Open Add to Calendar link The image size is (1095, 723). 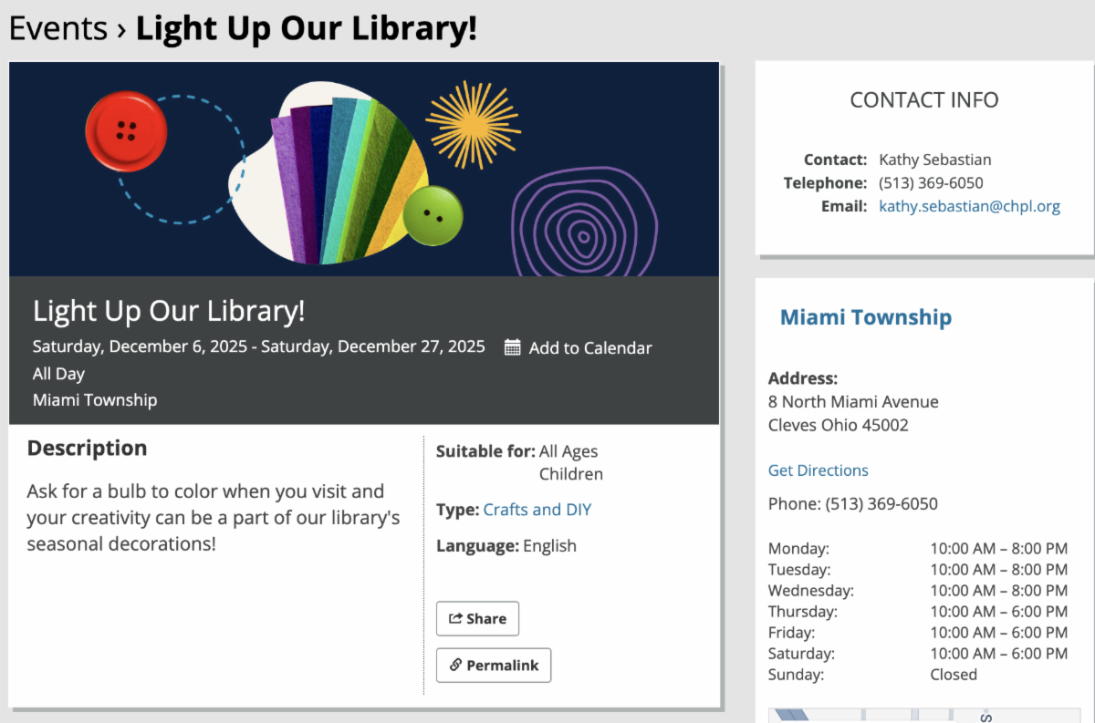click(x=589, y=347)
